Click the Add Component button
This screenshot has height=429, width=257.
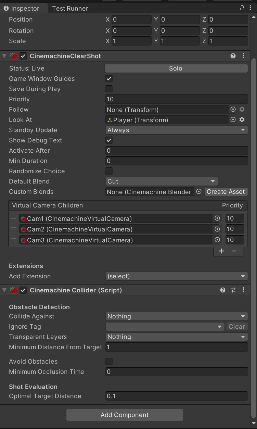pos(125,415)
